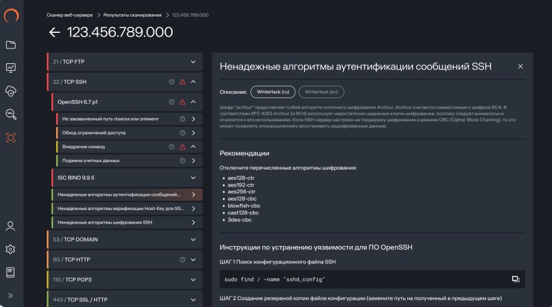552x307 pixels.
Task: Open the Сканер веб-сервера breadcrumb link
Action: coord(70,15)
